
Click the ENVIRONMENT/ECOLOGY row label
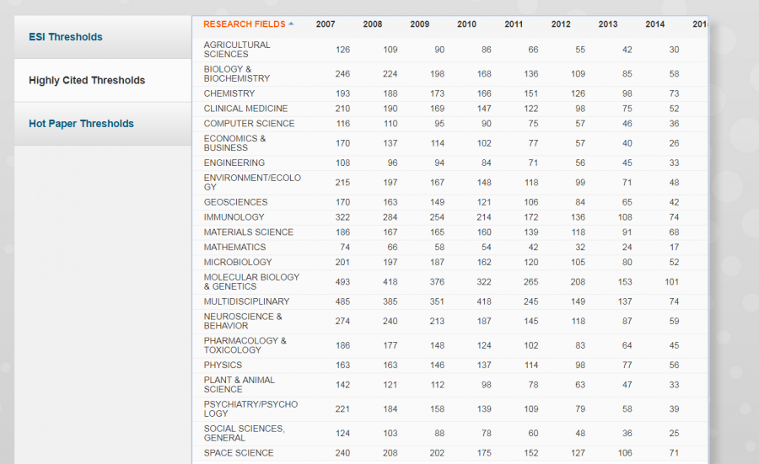click(252, 183)
